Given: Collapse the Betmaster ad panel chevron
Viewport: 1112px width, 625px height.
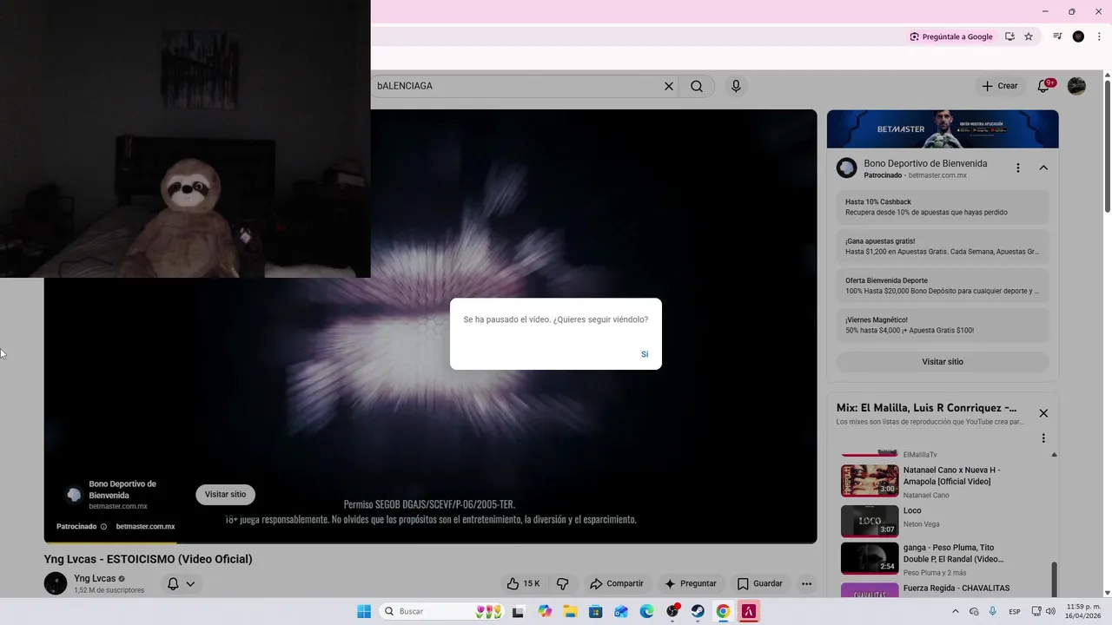Looking at the screenshot, I should (1043, 168).
